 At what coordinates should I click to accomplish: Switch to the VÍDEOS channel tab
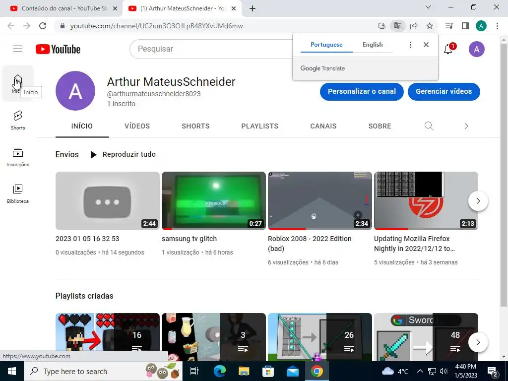coord(137,126)
